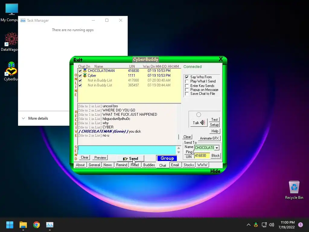309x232 pixels.
Task: Launch Google Chrome from the taskbar
Action: [37, 225]
